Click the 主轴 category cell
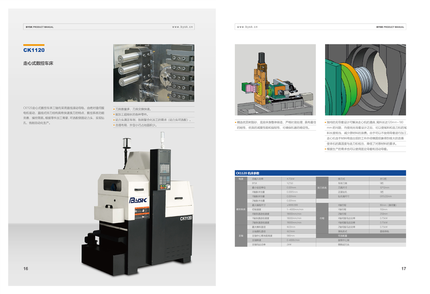Screen dimensions: 430x294 tap(241, 236)
